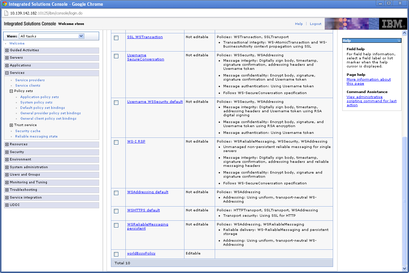The width and height of the screenshot is (409, 273).
Task: Expand the Guided Activities section
Action: click(7, 50)
